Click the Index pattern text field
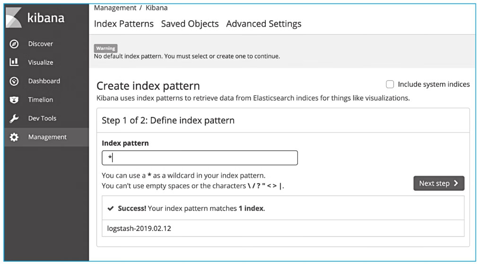The width and height of the screenshot is (480, 264). coord(200,158)
